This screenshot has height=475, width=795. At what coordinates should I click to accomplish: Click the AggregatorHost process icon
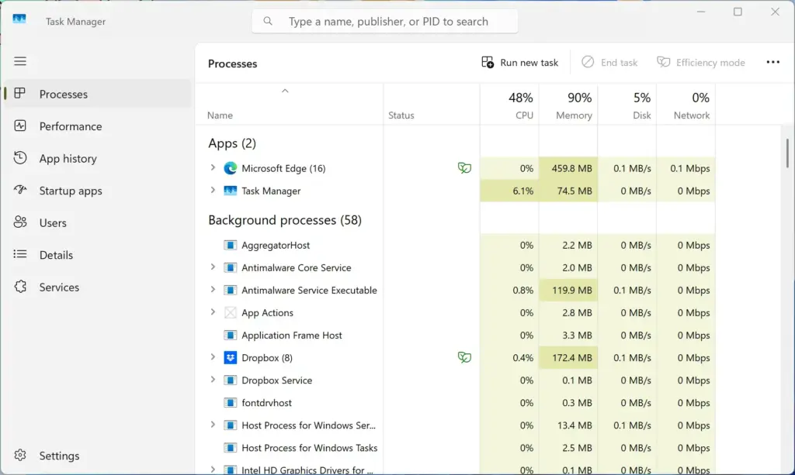pos(230,245)
